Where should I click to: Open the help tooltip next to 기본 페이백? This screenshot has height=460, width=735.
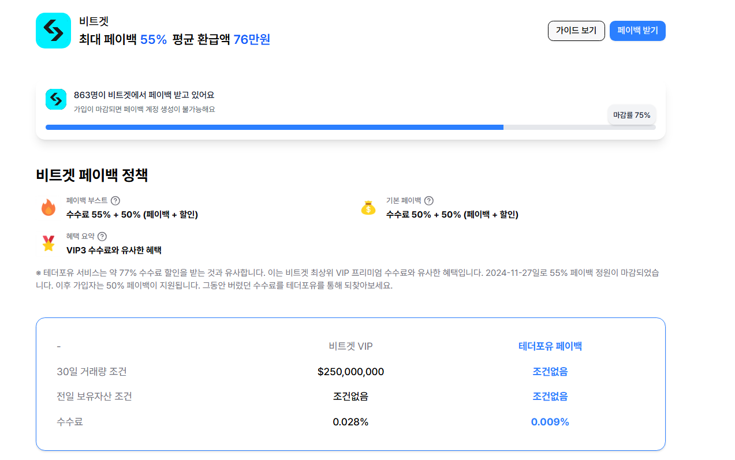[428, 201]
